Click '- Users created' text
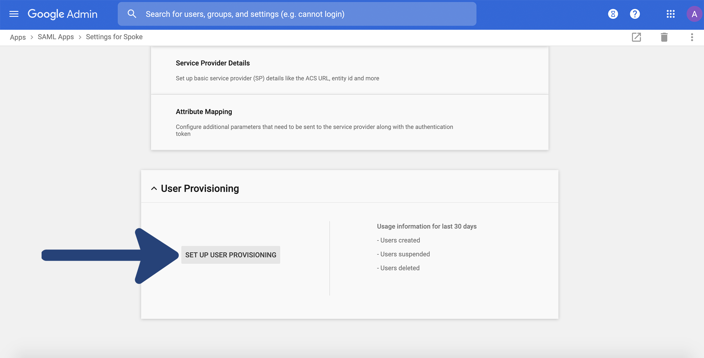 [398, 240]
